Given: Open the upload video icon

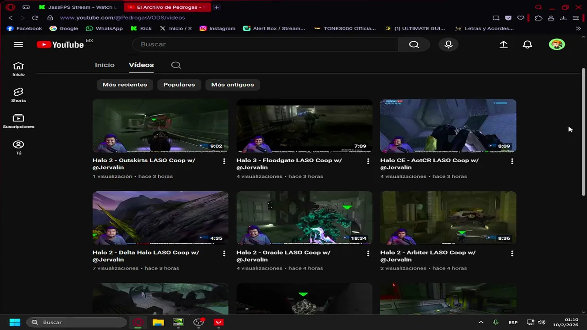Looking at the screenshot, I should [504, 44].
